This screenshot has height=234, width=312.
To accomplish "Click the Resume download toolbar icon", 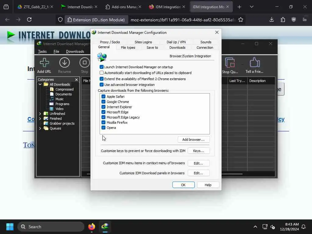I will [65, 62].
